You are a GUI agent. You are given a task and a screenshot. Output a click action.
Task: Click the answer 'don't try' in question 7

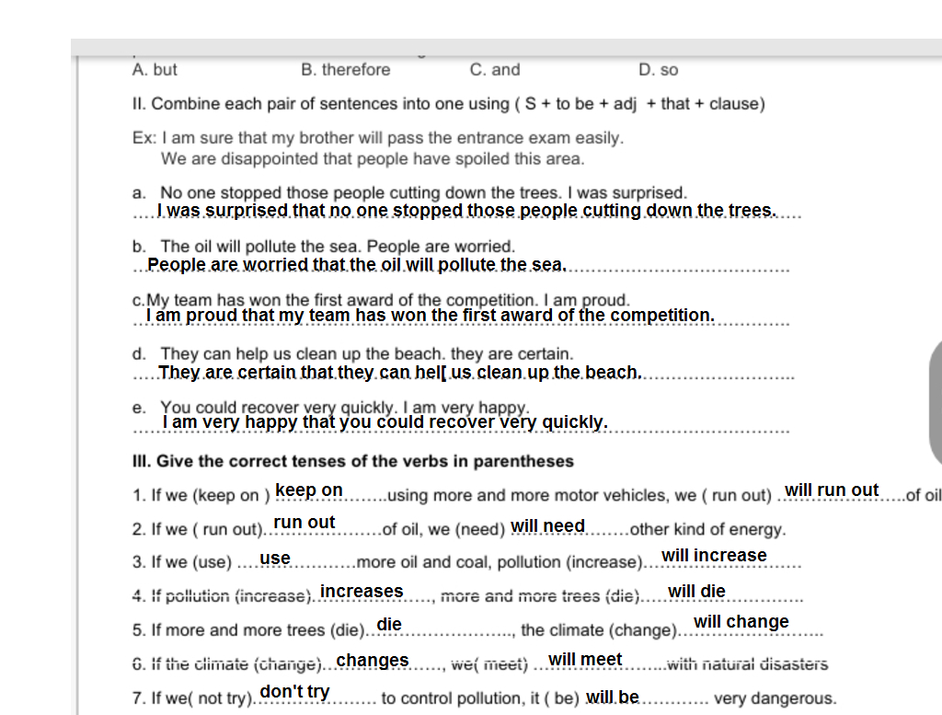click(294, 692)
